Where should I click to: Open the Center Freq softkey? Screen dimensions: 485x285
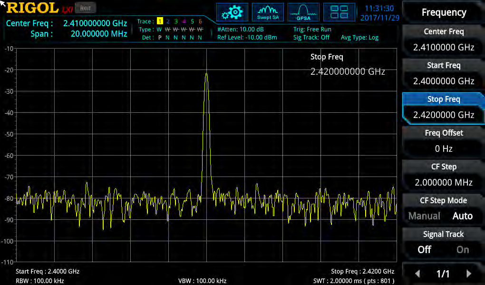pyautogui.click(x=444, y=39)
